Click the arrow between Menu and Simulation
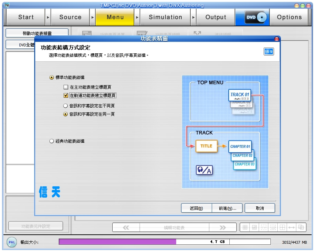The image size is (314, 251). [x=137, y=17]
